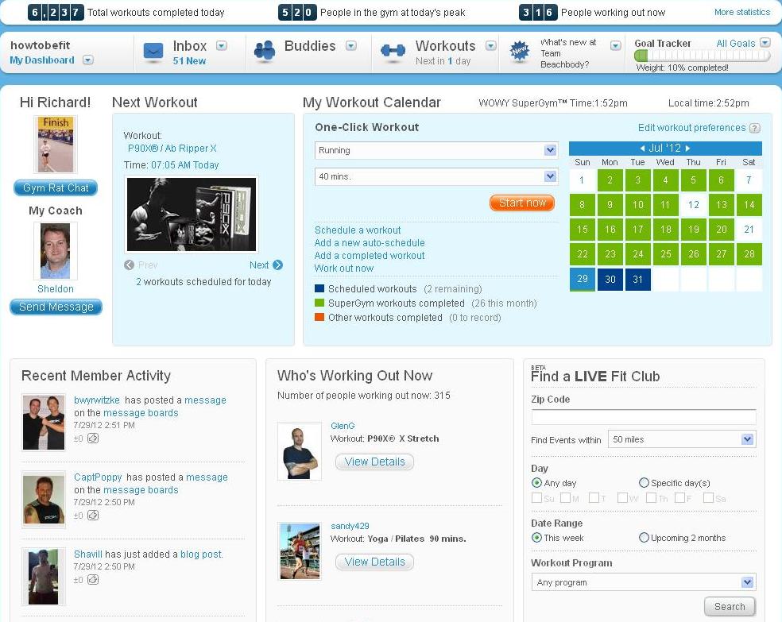
Task: Click inside the Zip Code field
Action: [x=643, y=417]
